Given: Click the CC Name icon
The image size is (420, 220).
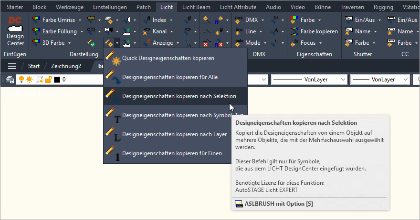Looking at the screenshot, I should (391, 31).
